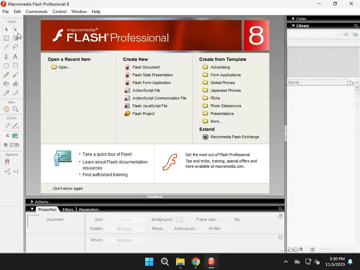This screenshot has width=360, height=270.
Task: Open Macromedia Flash Exchange link
Action: 231,137
